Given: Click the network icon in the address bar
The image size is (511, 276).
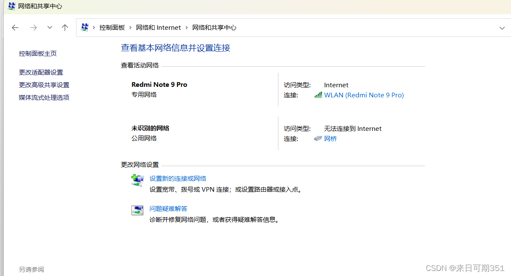Looking at the screenshot, I should pyautogui.click(x=84, y=27).
